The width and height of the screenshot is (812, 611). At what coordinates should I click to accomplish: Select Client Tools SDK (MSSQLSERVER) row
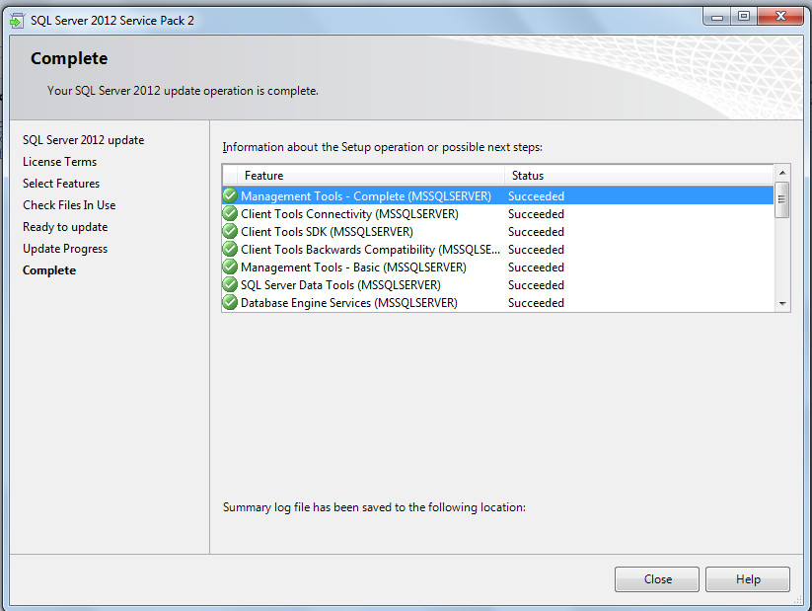(497, 231)
